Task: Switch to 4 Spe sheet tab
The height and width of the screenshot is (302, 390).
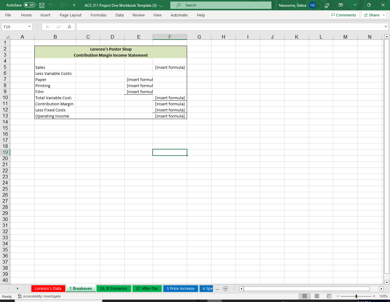Action: [207, 288]
